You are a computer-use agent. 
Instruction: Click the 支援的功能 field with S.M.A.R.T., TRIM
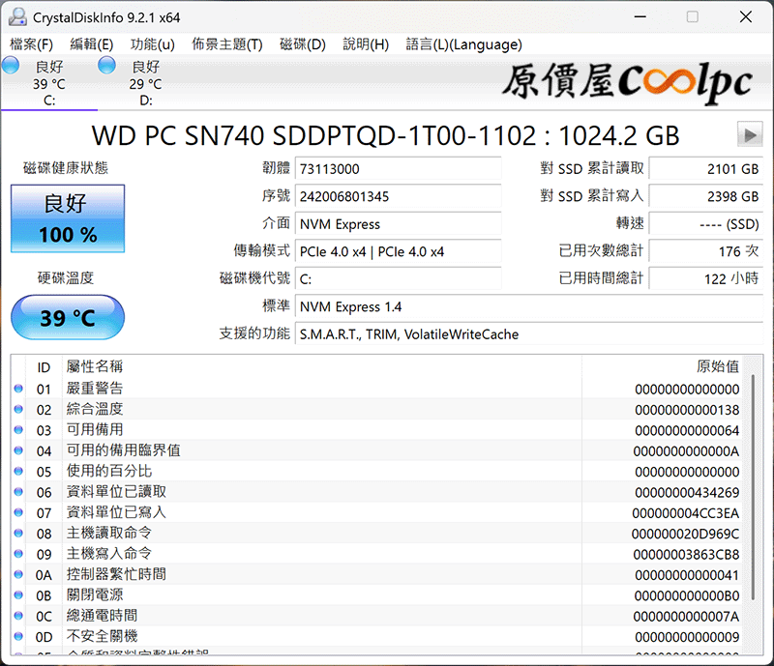pos(529,334)
